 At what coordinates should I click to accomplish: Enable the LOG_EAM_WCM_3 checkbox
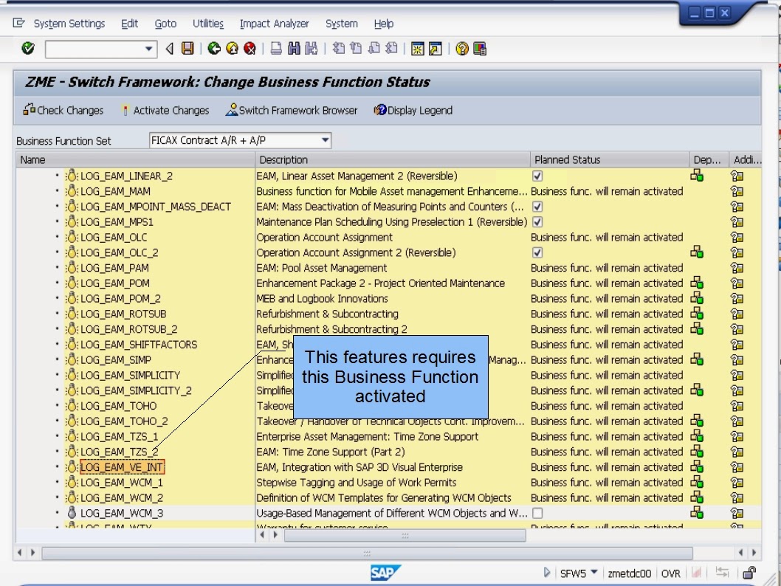tap(538, 513)
